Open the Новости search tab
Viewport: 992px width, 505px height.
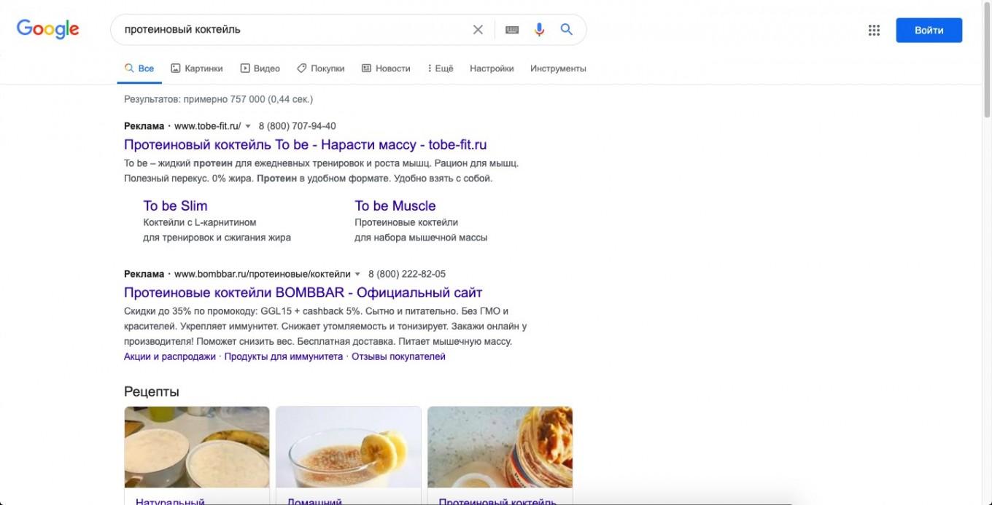[386, 68]
